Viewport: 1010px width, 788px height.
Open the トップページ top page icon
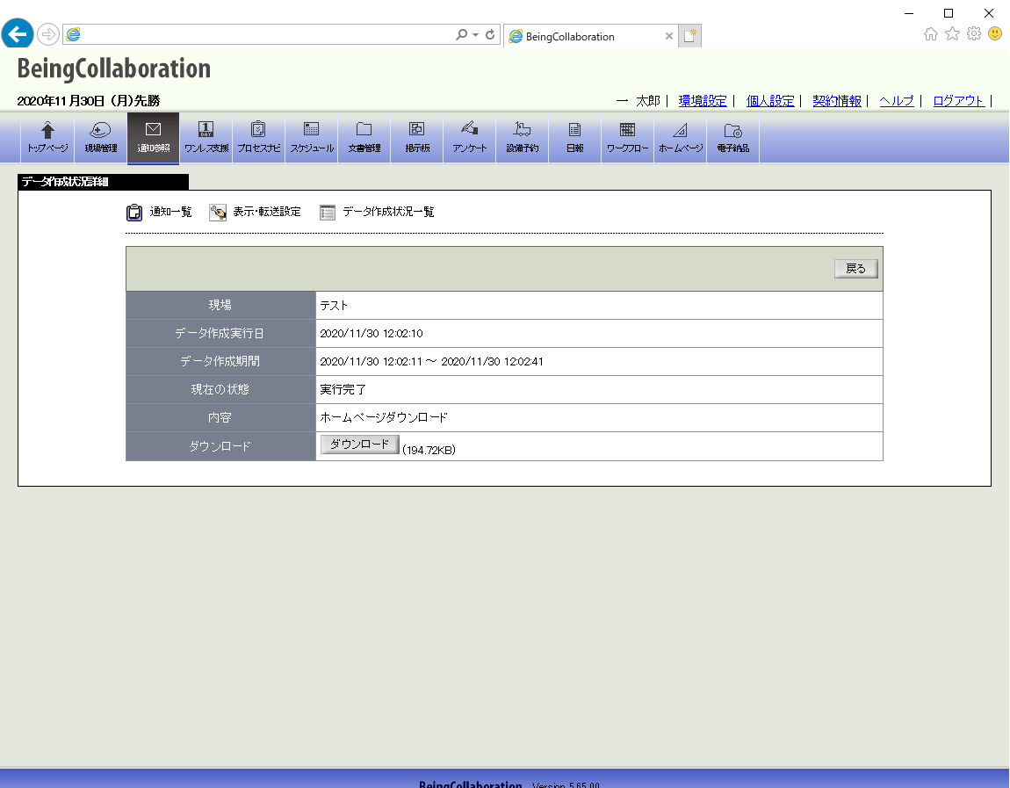tap(47, 137)
